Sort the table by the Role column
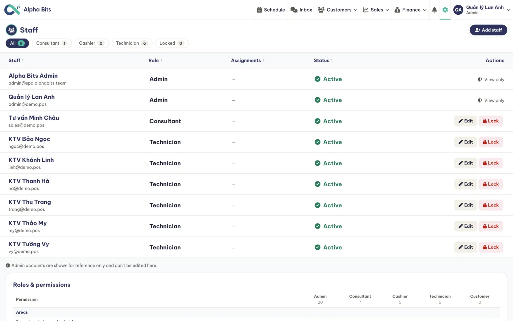The width and height of the screenshot is (513, 321). (x=155, y=60)
